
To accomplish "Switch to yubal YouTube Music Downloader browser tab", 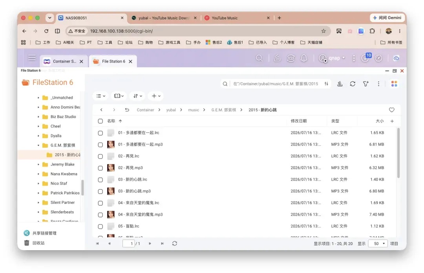I will 164,18.
